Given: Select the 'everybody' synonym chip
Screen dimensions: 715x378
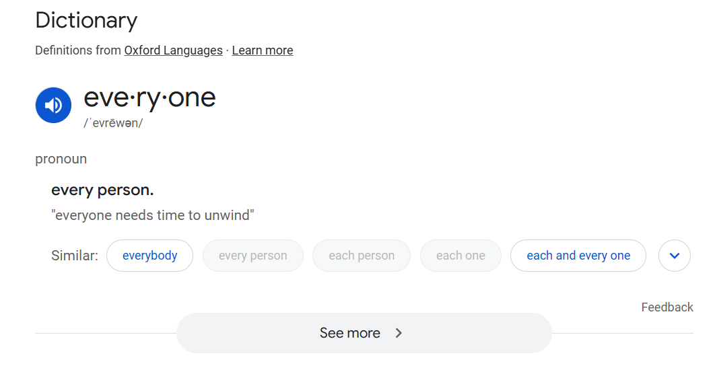Looking at the screenshot, I should [x=149, y=256].
